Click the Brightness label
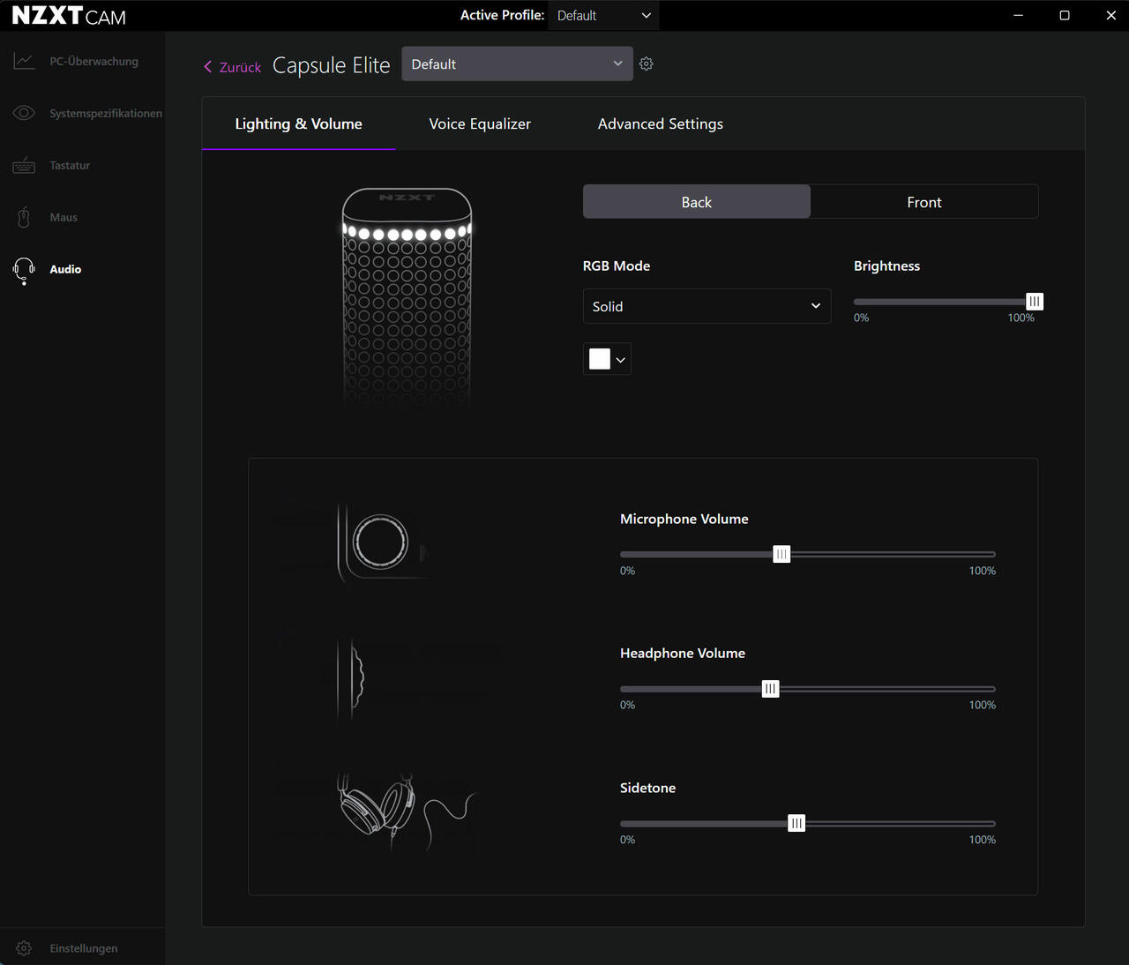The height and width of the screenshot is (965, 1129). click(x=886, y=266)
